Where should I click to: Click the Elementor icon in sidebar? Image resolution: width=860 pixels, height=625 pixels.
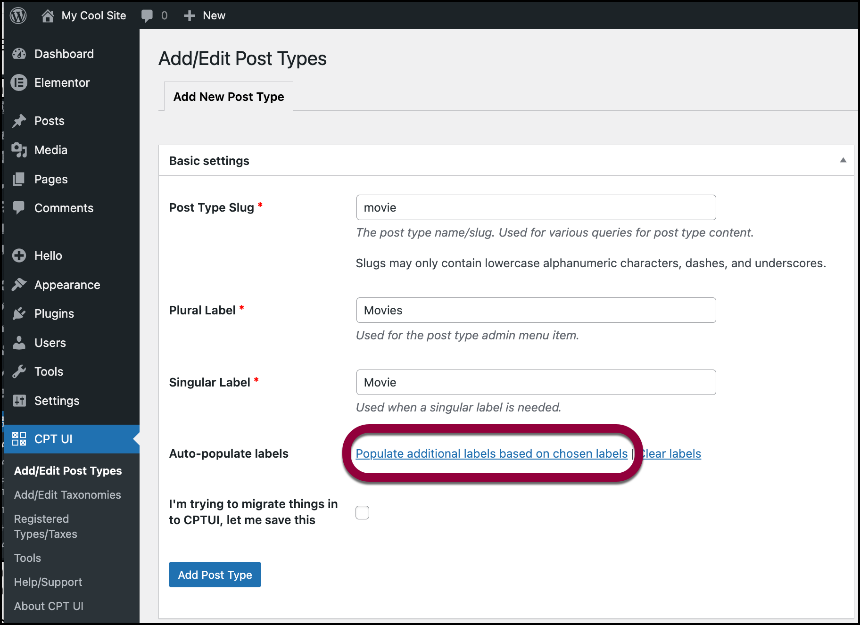click(19, 83)
